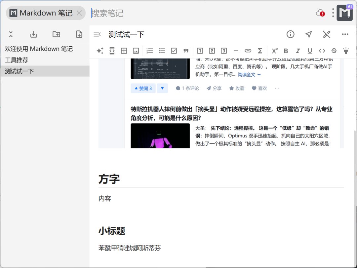357x268 pixels.
Task: Toggle bold formatting
Action: (x=286, y=51)
